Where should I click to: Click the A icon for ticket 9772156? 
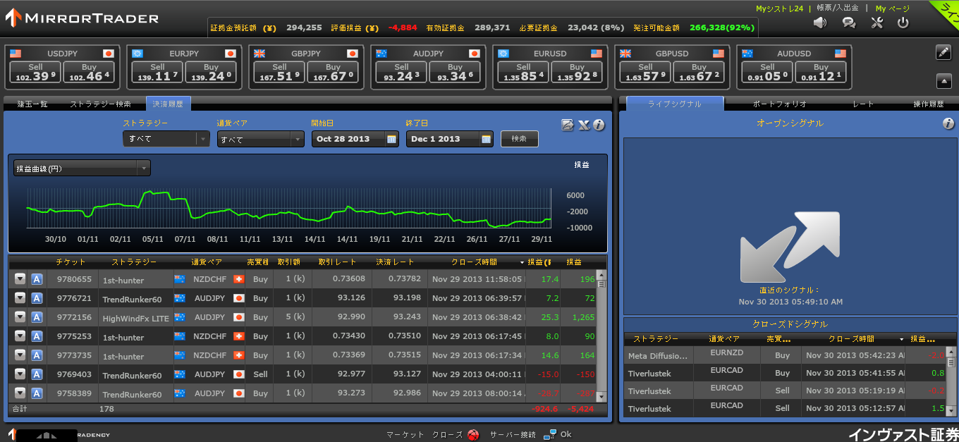[37, 317]
